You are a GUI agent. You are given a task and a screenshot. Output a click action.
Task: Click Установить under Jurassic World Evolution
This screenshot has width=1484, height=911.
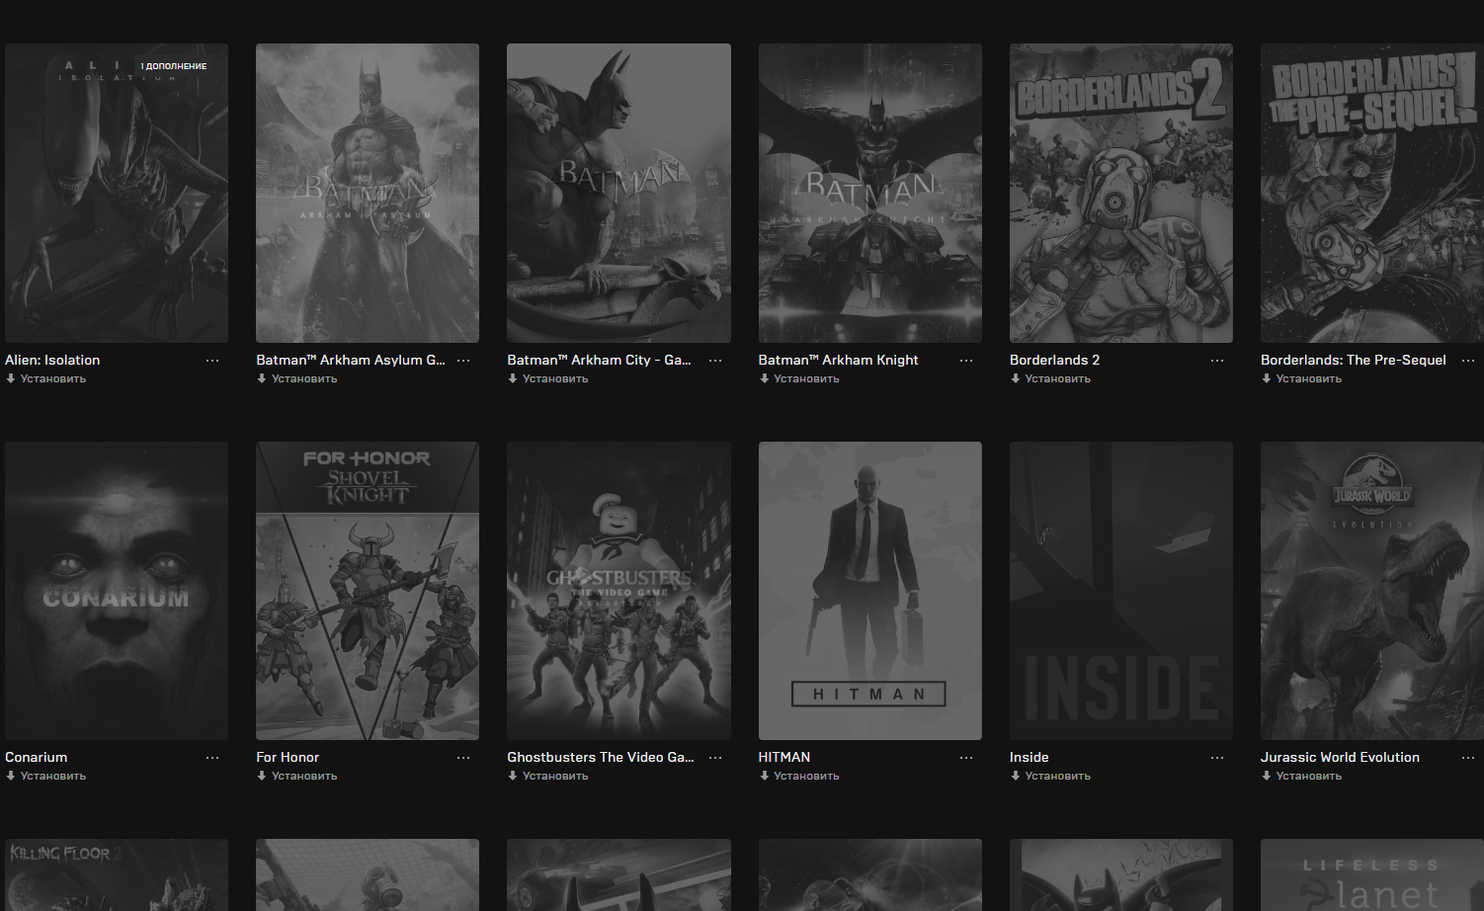[x=1301, y=776]
